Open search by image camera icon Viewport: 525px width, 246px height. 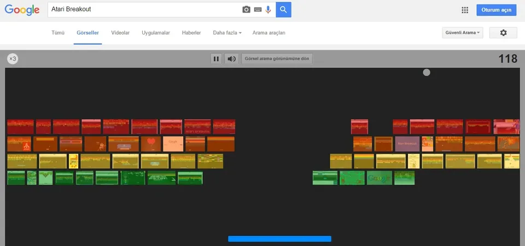pyautogui.click(x=247, y=10)
